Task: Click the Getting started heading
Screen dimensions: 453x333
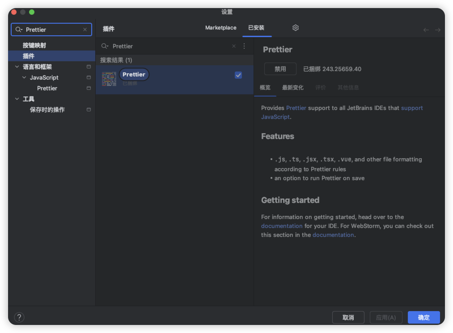Action: [x=290, y=200]
